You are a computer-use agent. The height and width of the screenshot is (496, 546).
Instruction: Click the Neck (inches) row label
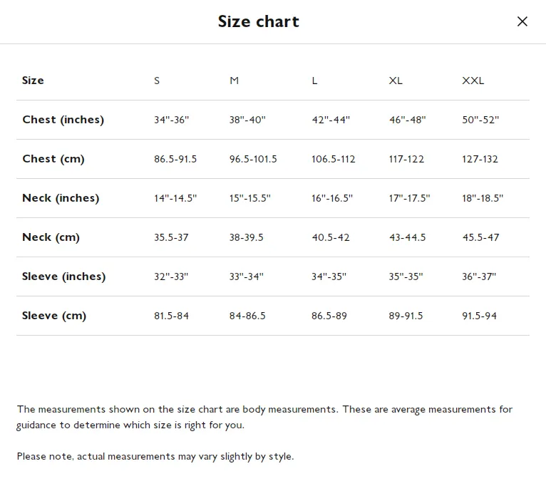tap(61, 198)
